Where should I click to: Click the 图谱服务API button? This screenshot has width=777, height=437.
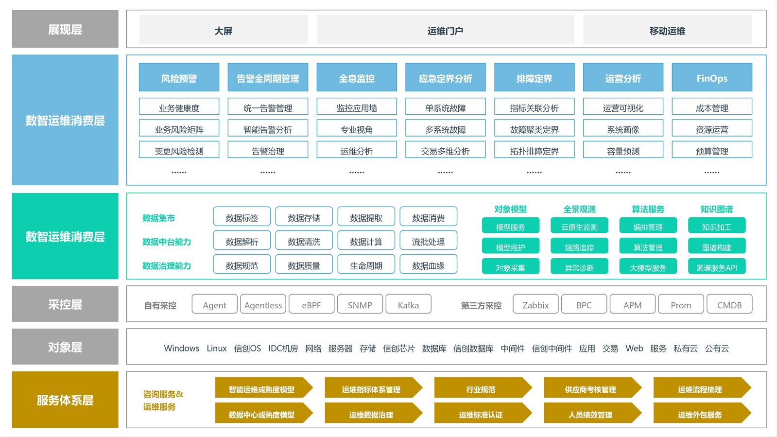pos(717,267)
